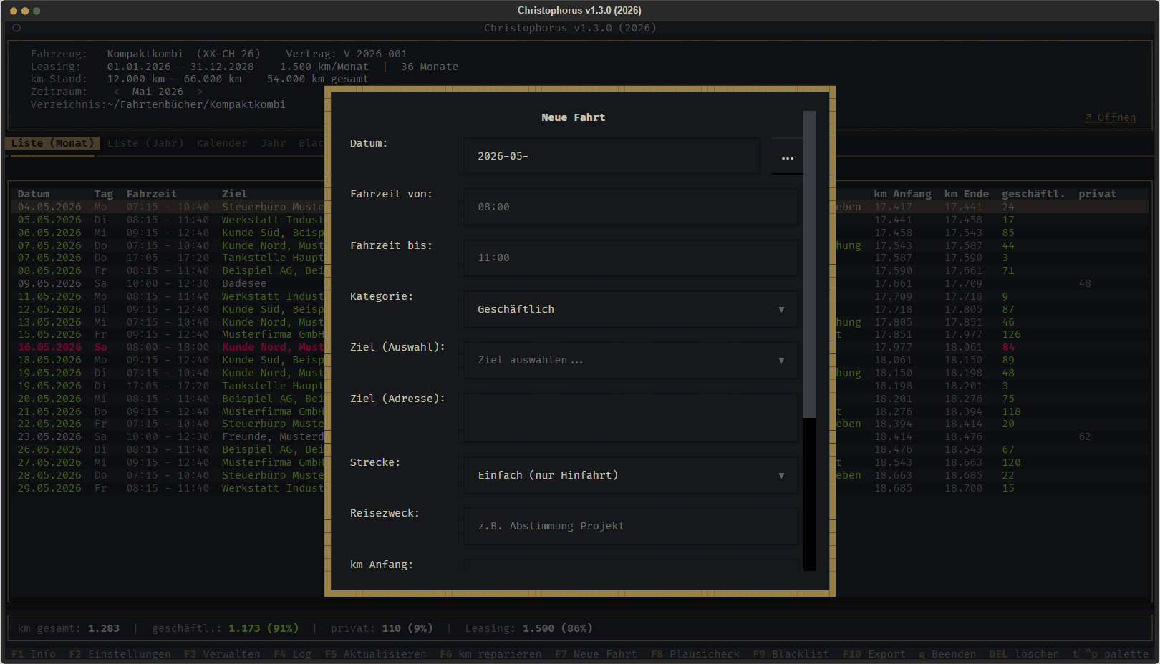Open the Öffnen directory link
Screen dimensions: 1160x664
coord(1110,117)
